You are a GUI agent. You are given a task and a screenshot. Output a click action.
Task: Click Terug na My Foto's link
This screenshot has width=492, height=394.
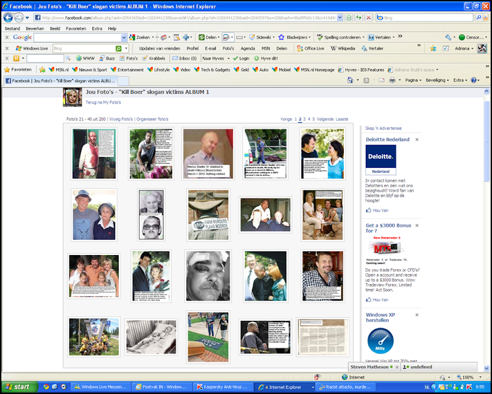tap(103, 102)
